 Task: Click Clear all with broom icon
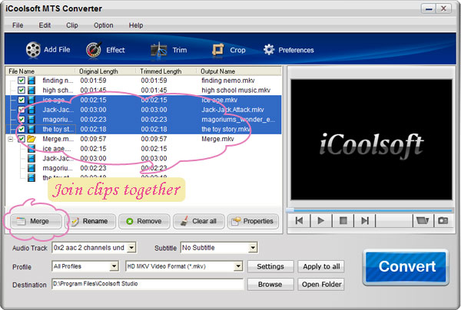pyautogui.click(x=199, y=221)
